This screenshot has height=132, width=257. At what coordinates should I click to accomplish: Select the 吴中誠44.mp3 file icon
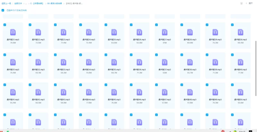point(89,92)
